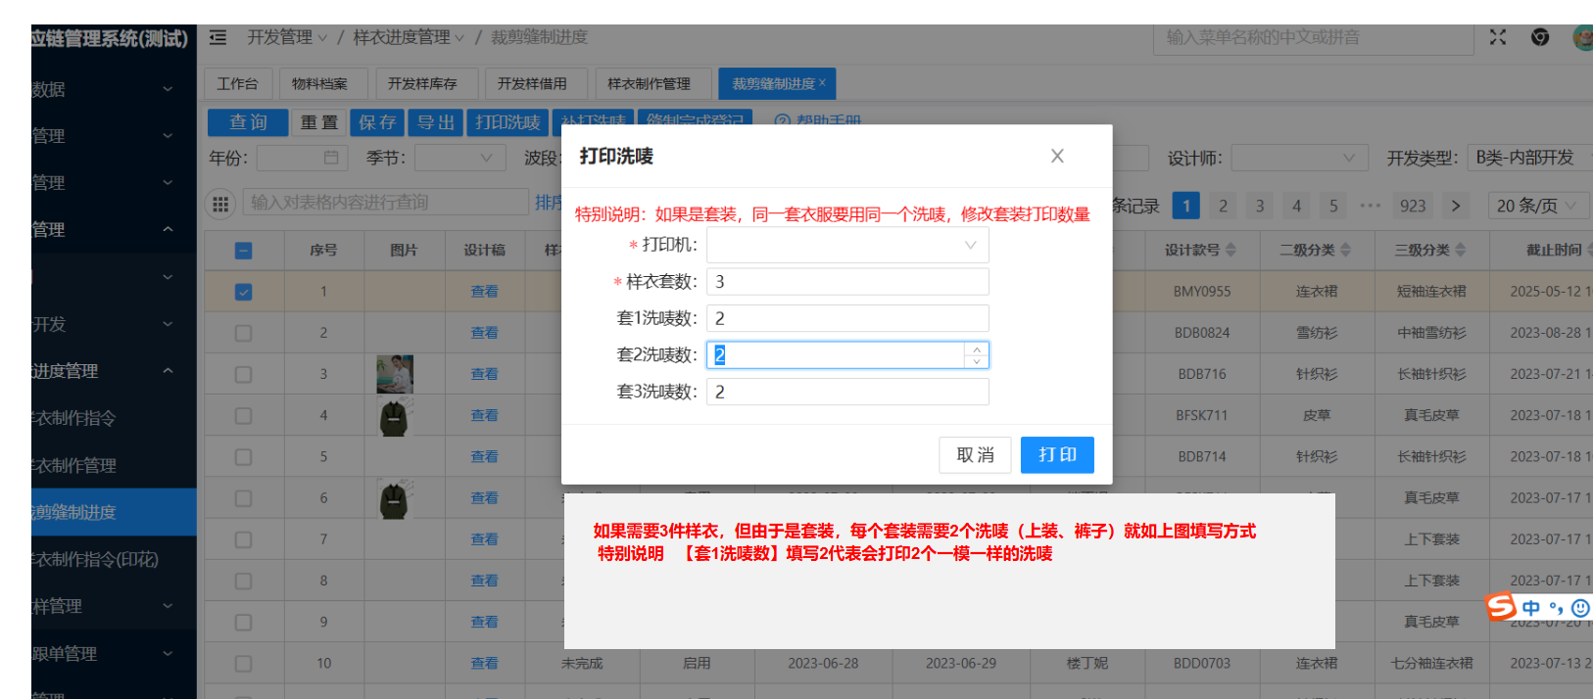Go to next page with arrow icon
The width and height of the screenshot is (1593, 699).
point(1456,206)
